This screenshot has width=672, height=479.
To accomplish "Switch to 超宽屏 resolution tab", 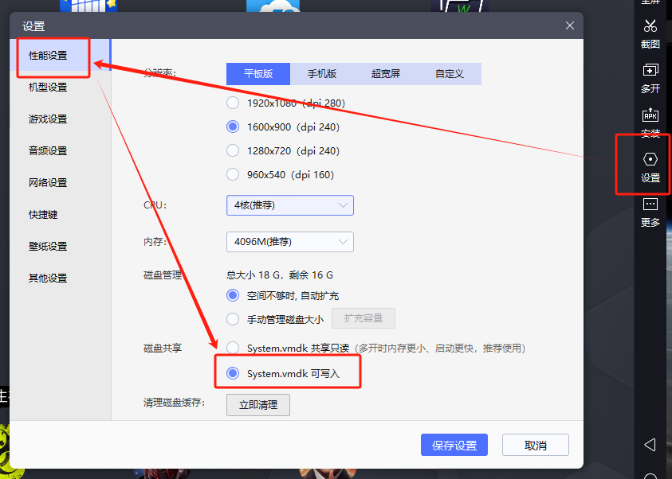I will click(386, 73).
